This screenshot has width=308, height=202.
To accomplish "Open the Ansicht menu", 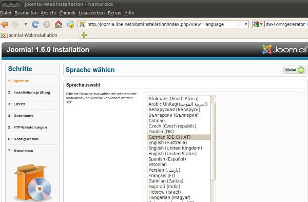I will tap(48, 13).
